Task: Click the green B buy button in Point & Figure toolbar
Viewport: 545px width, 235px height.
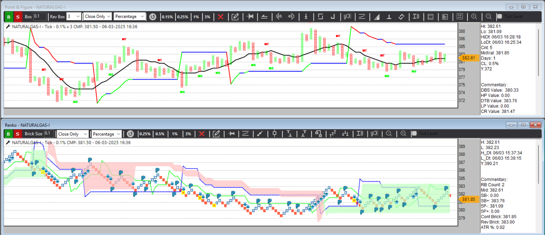Action: coord(9,17)
